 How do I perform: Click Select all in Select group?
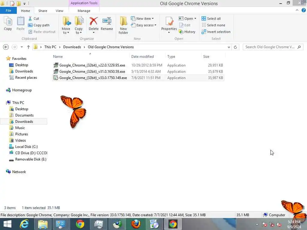pos(211,19)
